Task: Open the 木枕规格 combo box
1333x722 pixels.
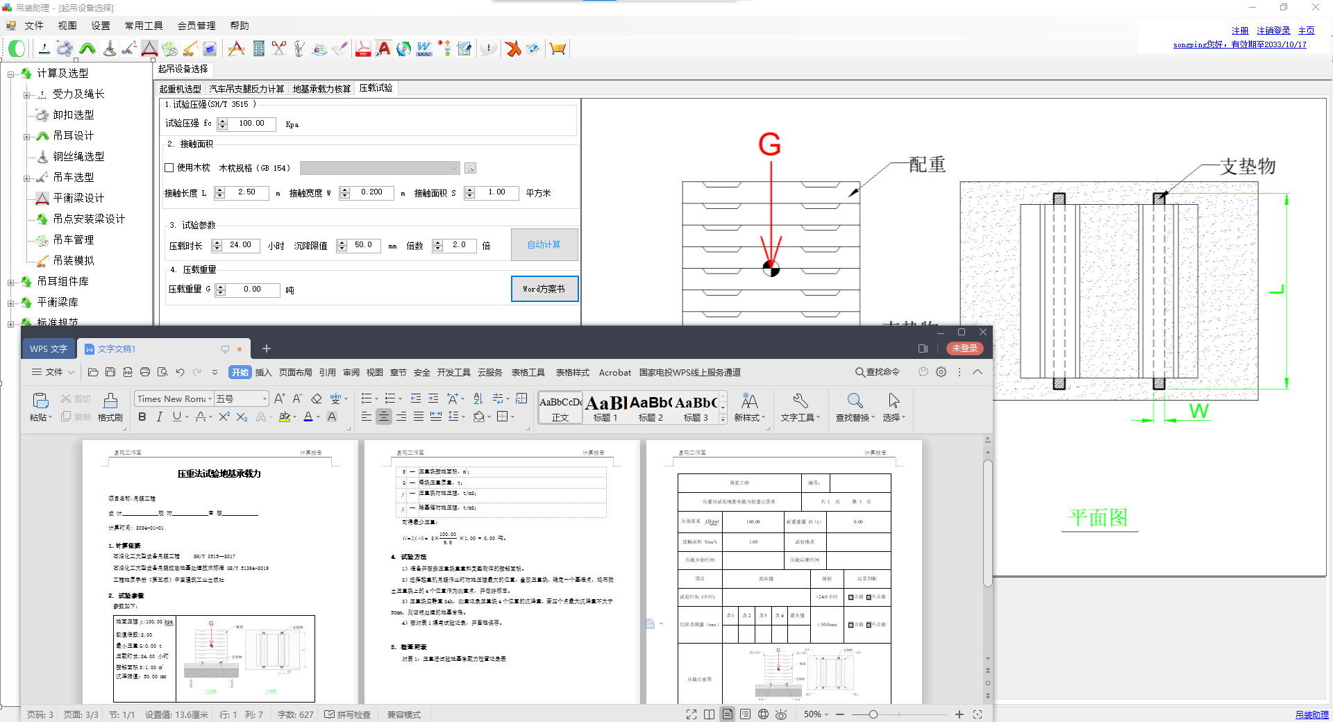Action: (x=380, y=168)
